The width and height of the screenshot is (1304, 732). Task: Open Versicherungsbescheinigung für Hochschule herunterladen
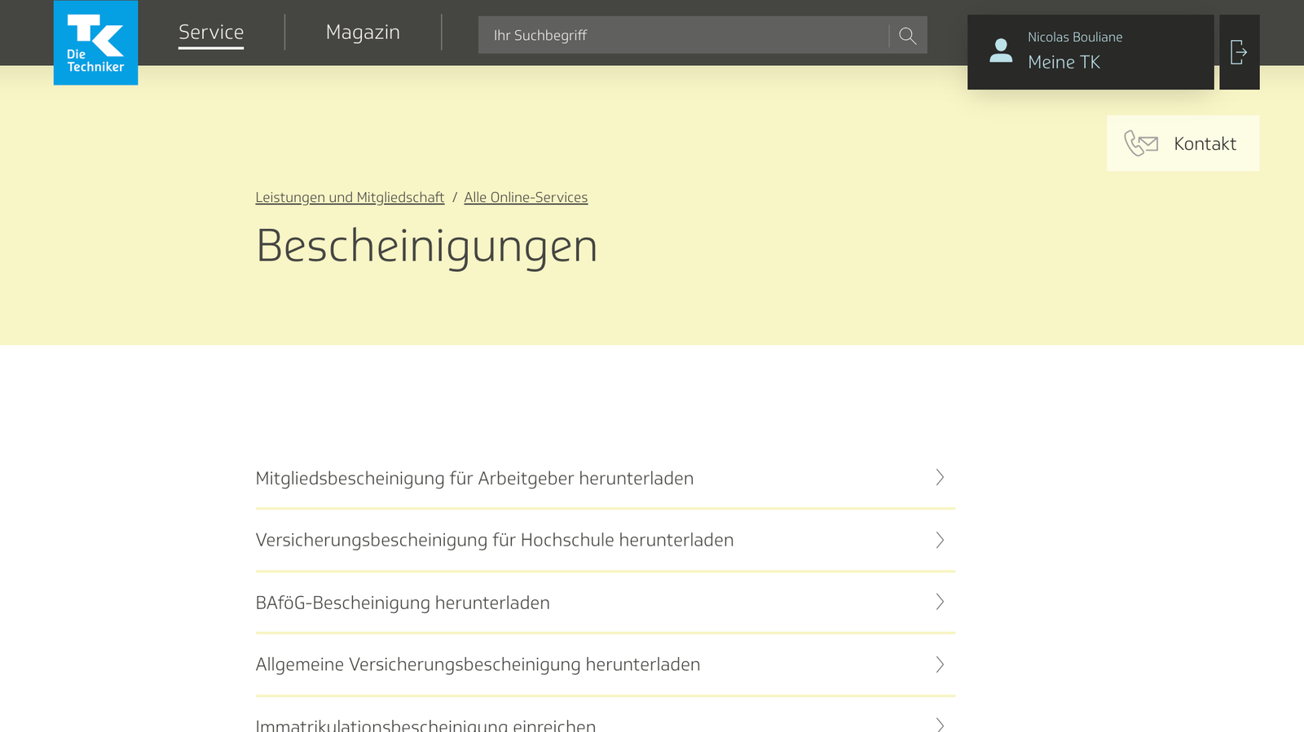(605, 541)
